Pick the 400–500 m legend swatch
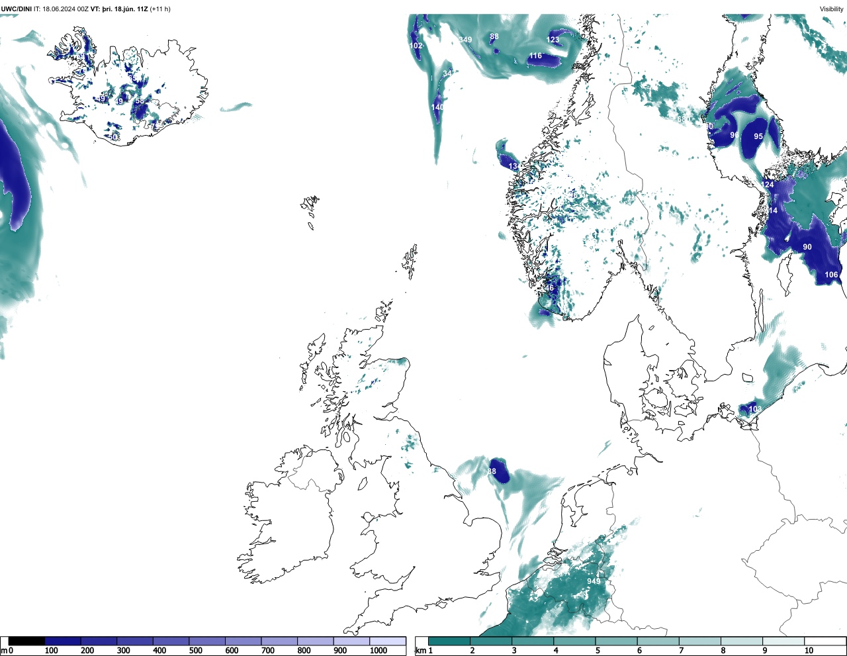The height and width of the screenshot is (656, 847). (x=171, y=641)
